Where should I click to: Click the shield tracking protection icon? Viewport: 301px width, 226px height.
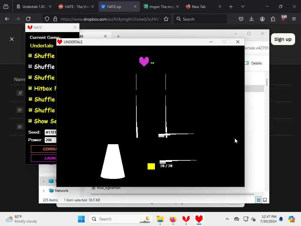point(47,19)
